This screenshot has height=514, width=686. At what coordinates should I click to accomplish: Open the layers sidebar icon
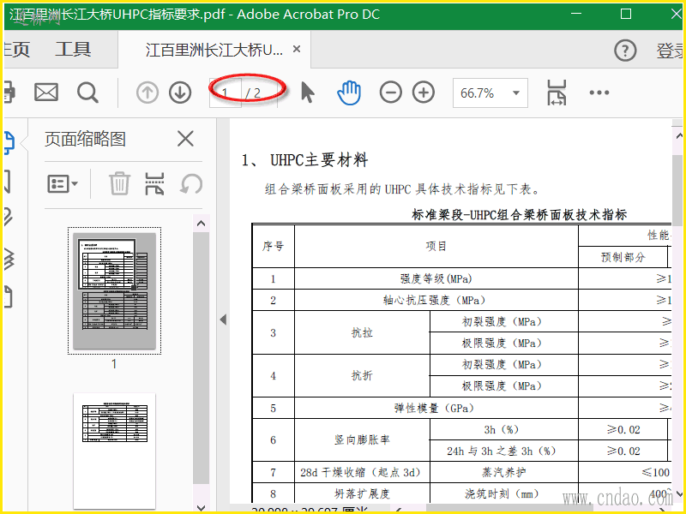pos(9,260)
